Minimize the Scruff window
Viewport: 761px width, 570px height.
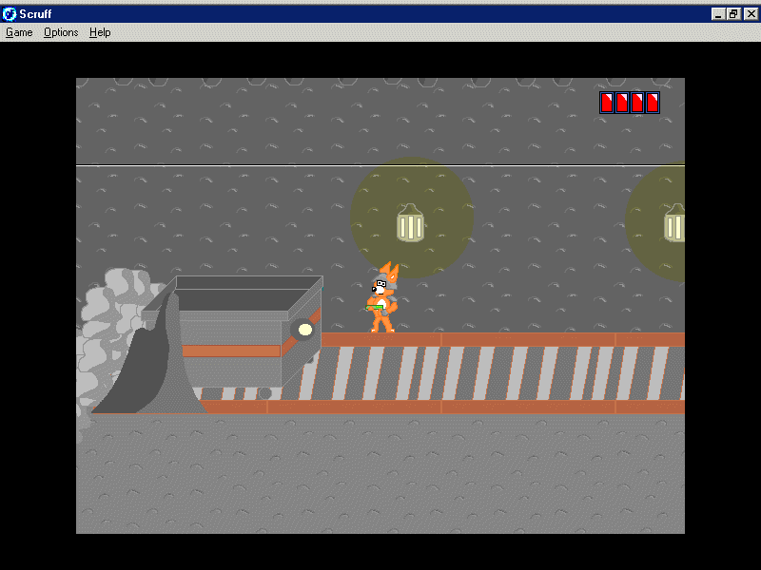pos(718,14)
